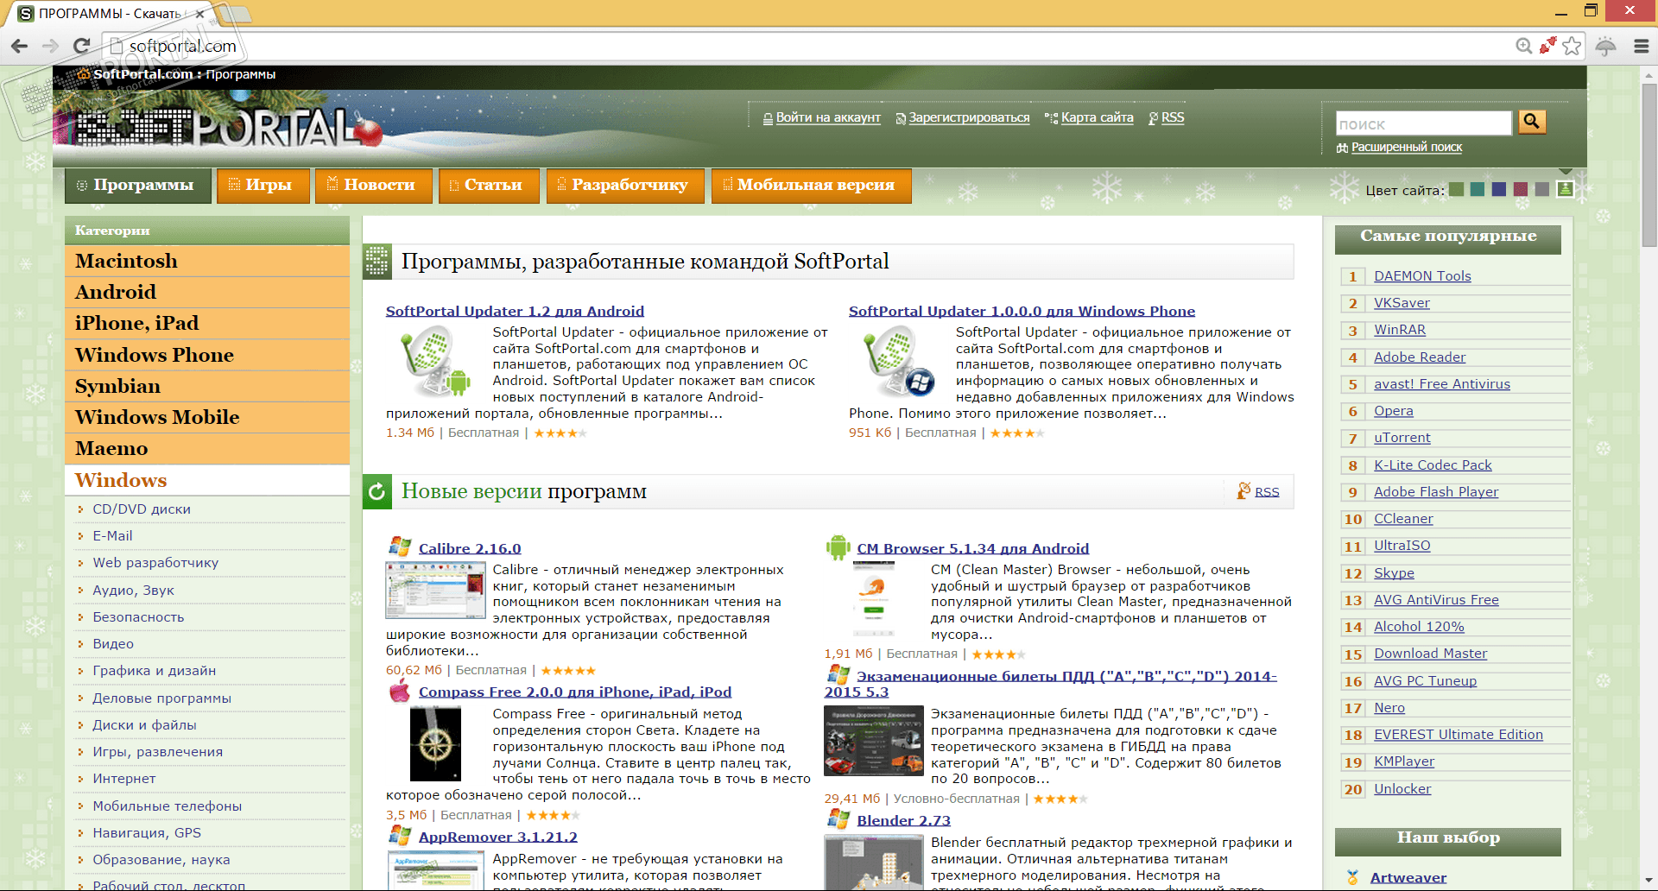Open the Программы navigation tab
This screenshot has height=891, width=1658.
138,185
